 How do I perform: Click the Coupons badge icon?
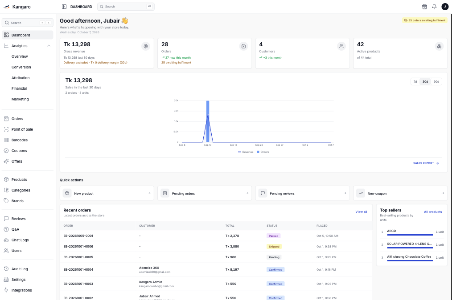[6, 151]
